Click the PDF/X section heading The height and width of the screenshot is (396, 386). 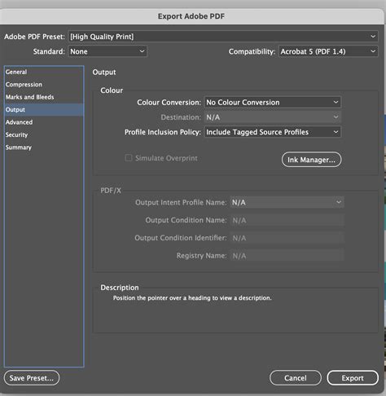[x=111, y=191]
